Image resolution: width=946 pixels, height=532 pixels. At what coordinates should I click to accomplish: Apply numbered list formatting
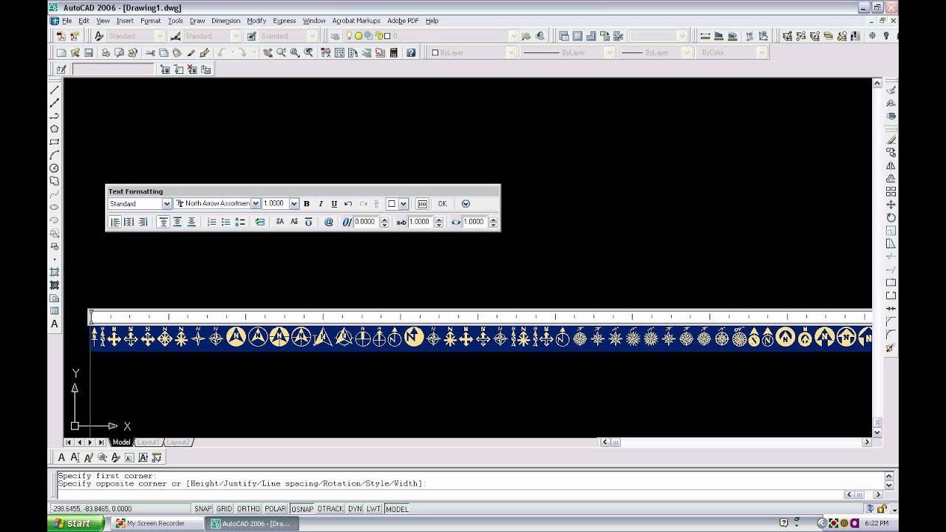click(212, 222)
